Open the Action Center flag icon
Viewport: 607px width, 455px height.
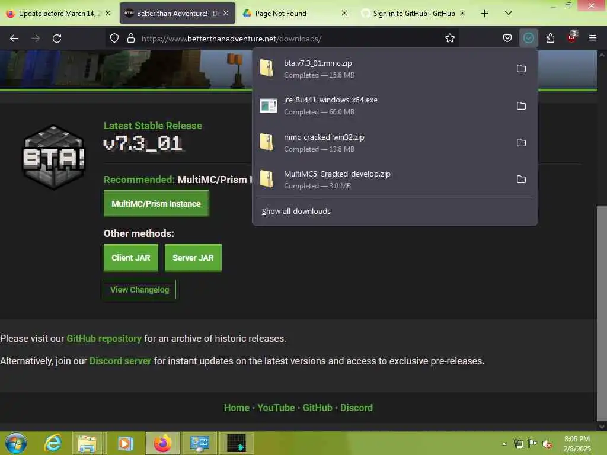click(533, 443)
